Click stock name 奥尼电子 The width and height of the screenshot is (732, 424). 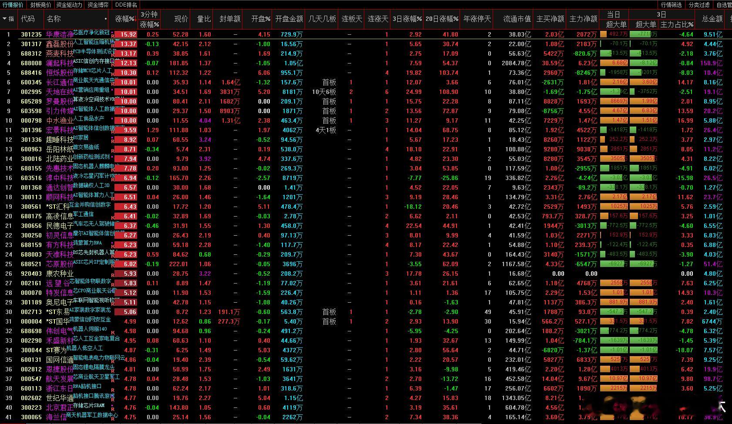(60, 302)
